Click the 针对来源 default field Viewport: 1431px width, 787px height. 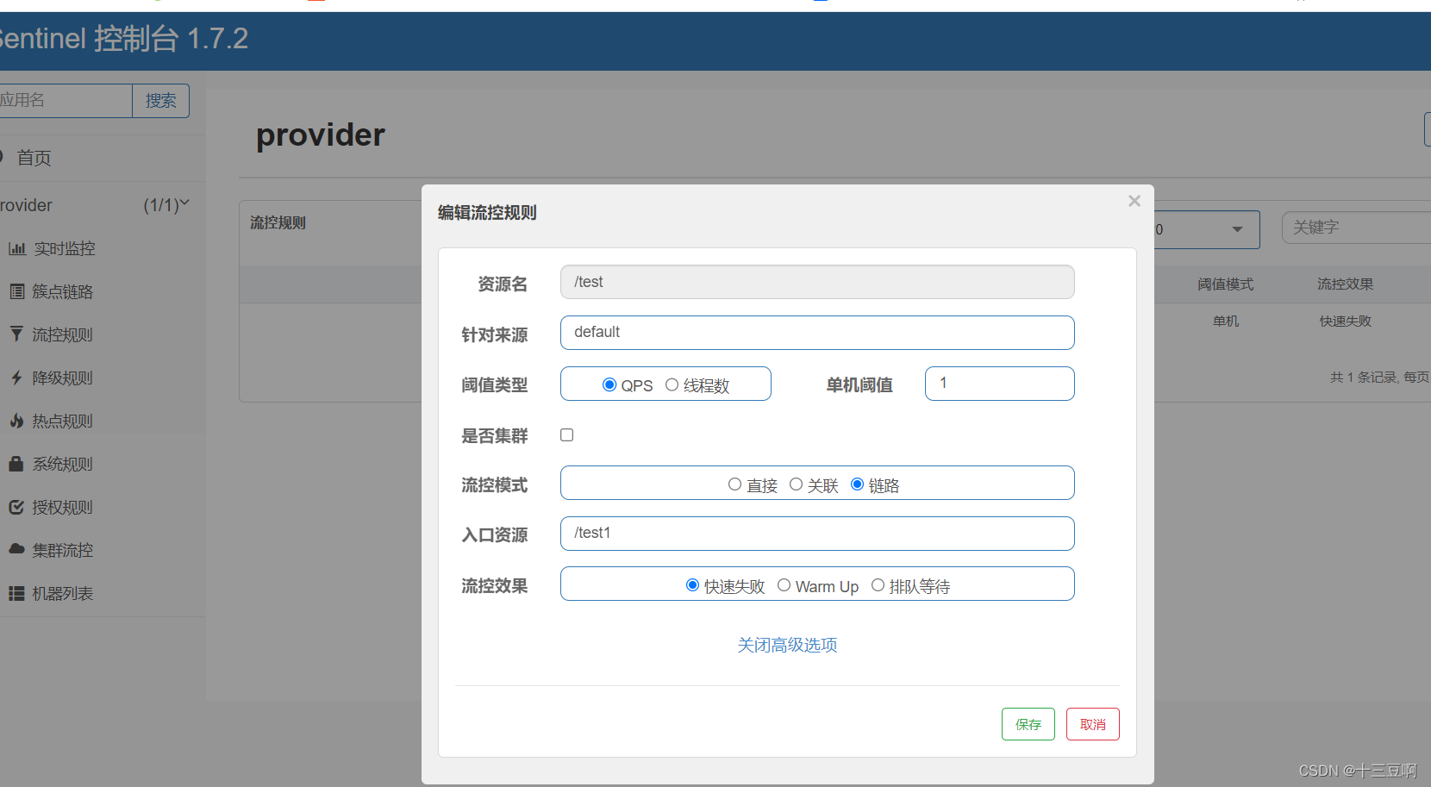pyautogui.click(x=817, y=333)
